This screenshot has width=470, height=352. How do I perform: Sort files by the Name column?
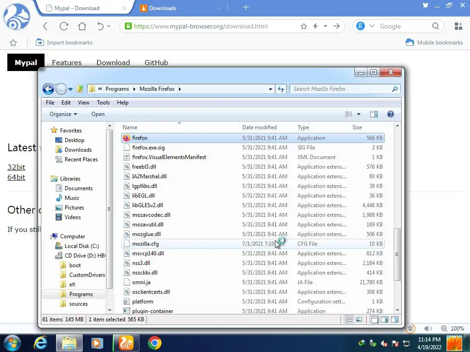(180, 127)
